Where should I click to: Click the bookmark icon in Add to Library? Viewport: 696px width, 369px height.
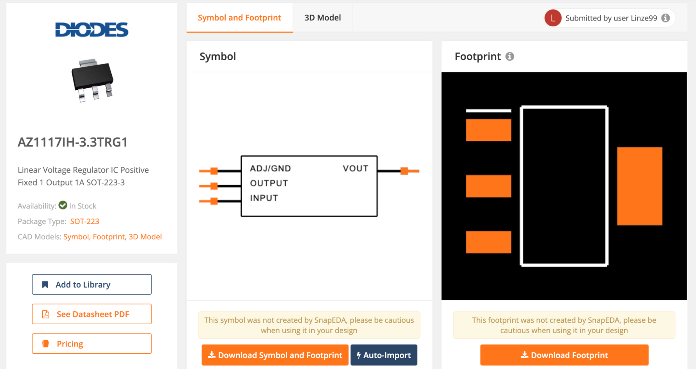[x=45, y=285]
